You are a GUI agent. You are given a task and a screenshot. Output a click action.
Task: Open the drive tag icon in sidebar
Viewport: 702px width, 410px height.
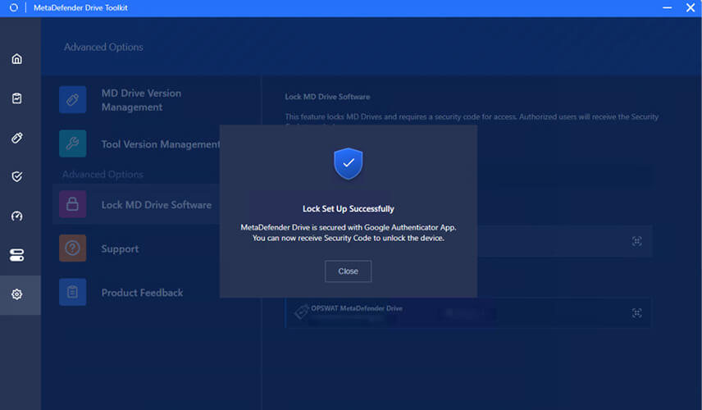pos(17,138)
